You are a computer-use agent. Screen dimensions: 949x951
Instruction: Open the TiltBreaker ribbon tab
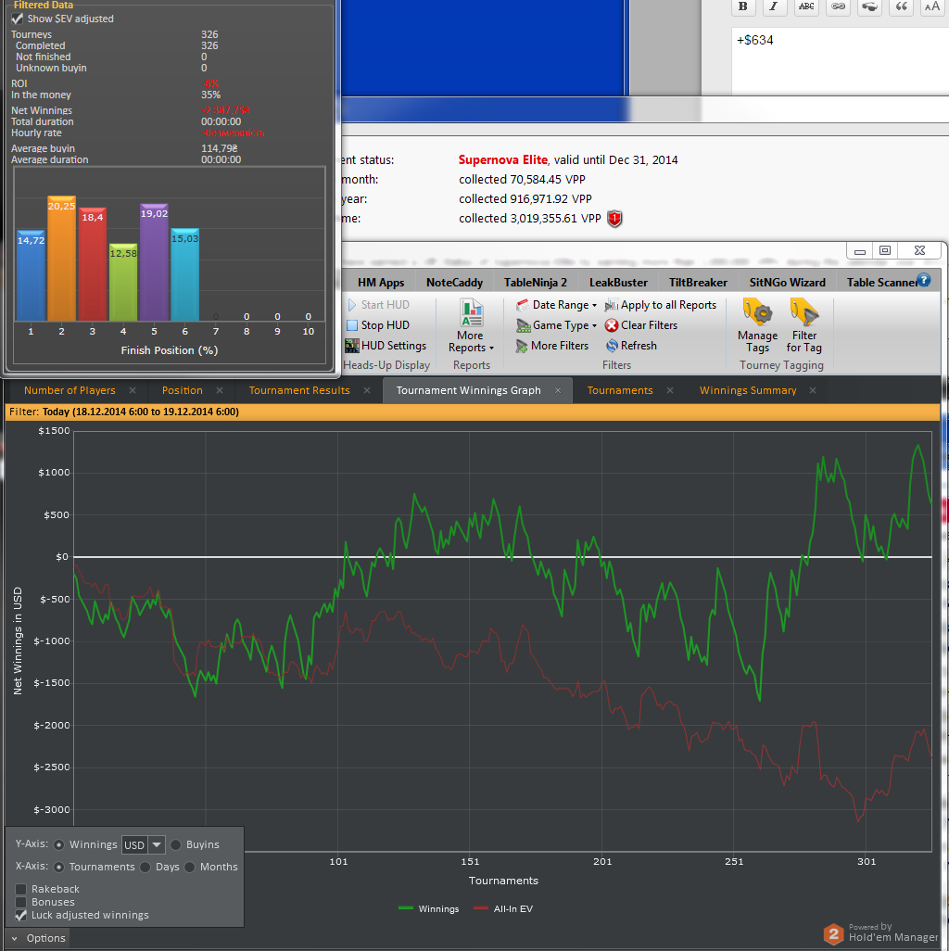(698, 283)
